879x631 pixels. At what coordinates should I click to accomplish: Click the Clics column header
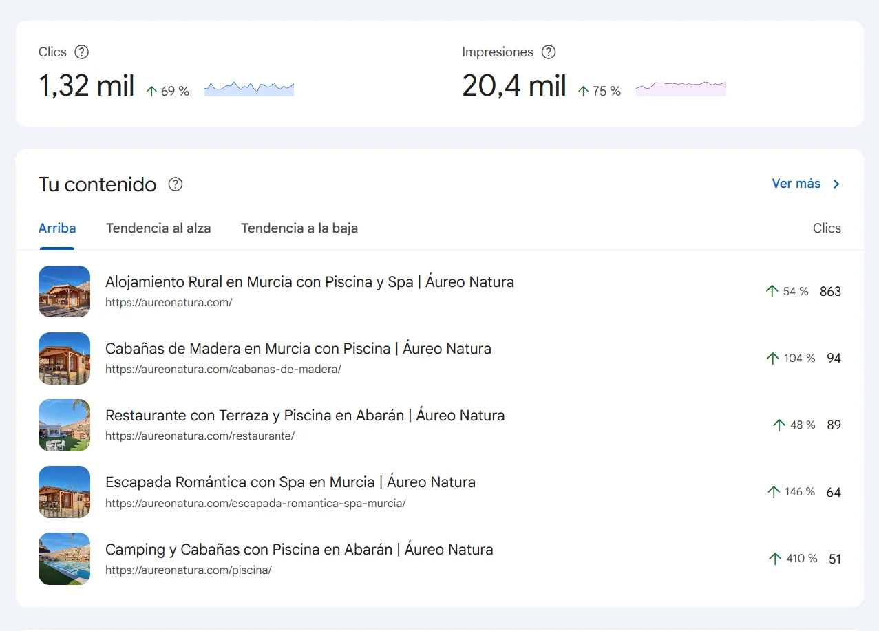pos(827,228)
